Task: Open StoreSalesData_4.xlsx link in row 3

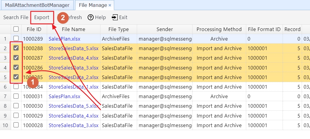Action: click(73, 58)
